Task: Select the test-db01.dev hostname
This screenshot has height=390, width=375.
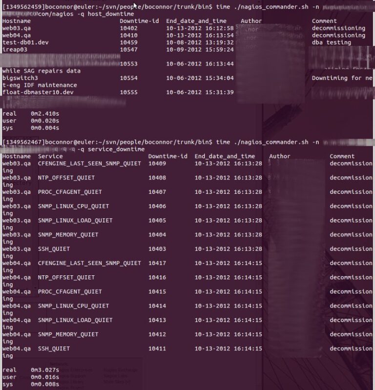Action: 25,42
